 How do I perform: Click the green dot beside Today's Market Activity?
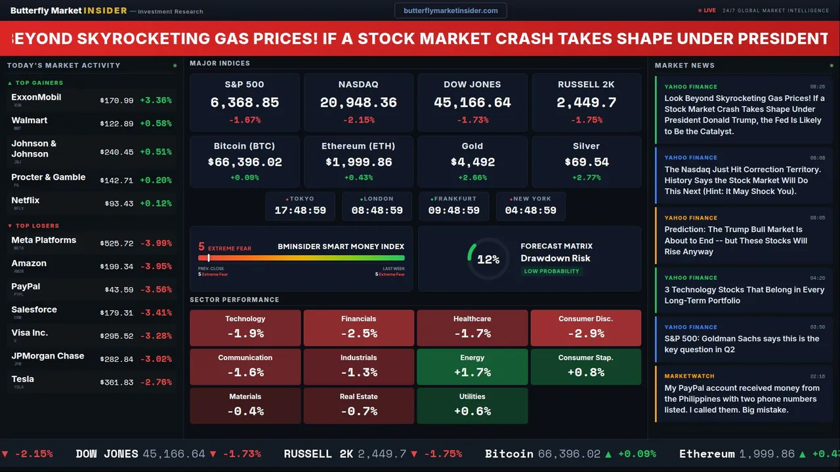click(x=175, y=66)
